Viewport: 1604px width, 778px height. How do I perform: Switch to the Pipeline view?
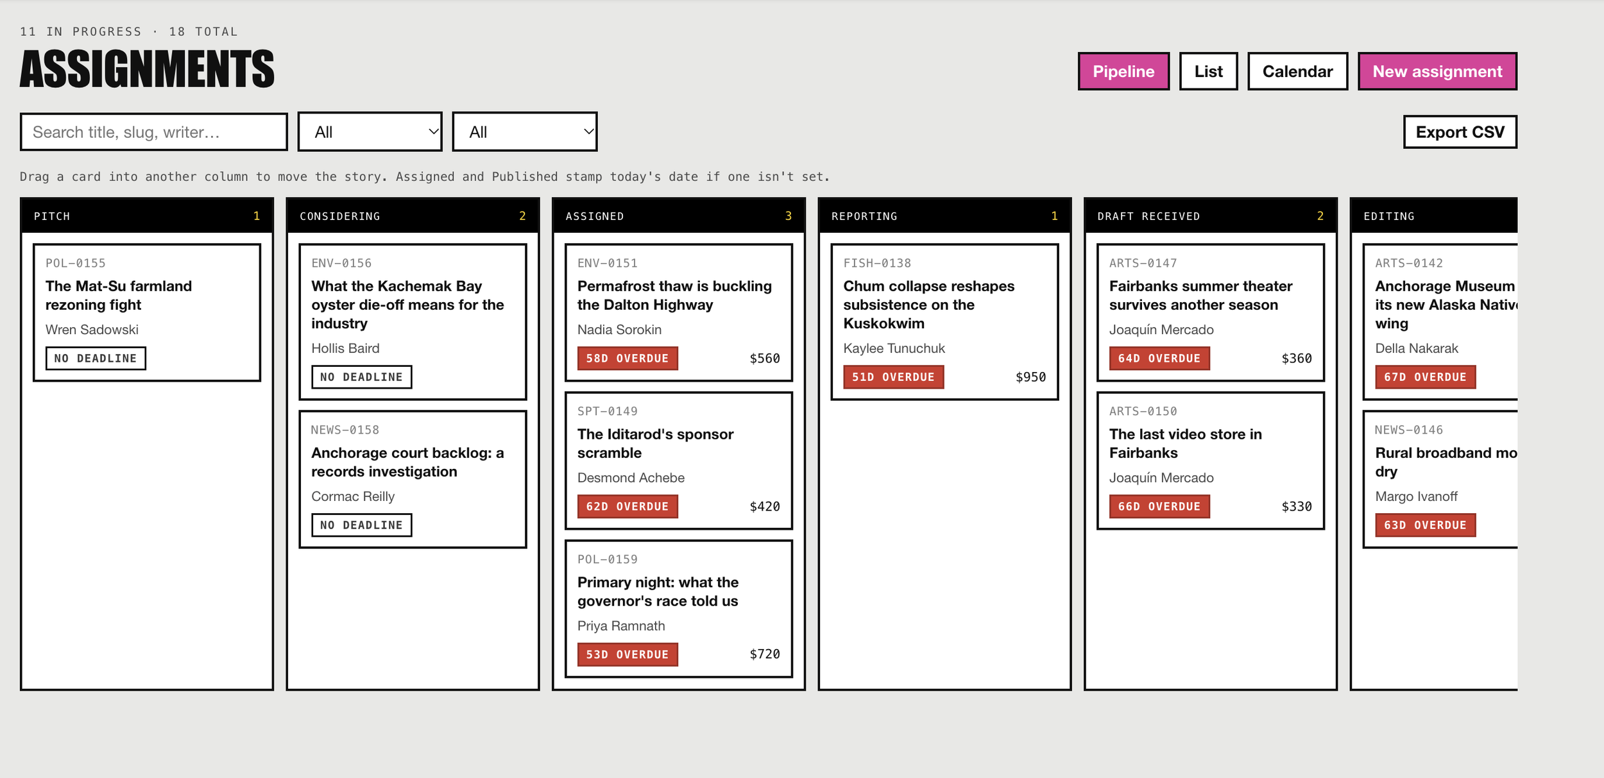[1123, 71]
